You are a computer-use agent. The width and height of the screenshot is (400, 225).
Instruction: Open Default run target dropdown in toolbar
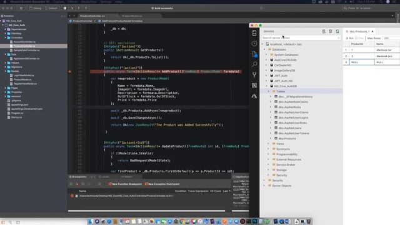coord(51,8)
